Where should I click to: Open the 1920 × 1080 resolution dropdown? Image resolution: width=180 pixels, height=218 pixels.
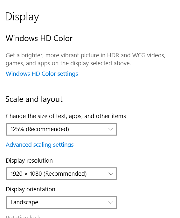[x=61, y=174]
